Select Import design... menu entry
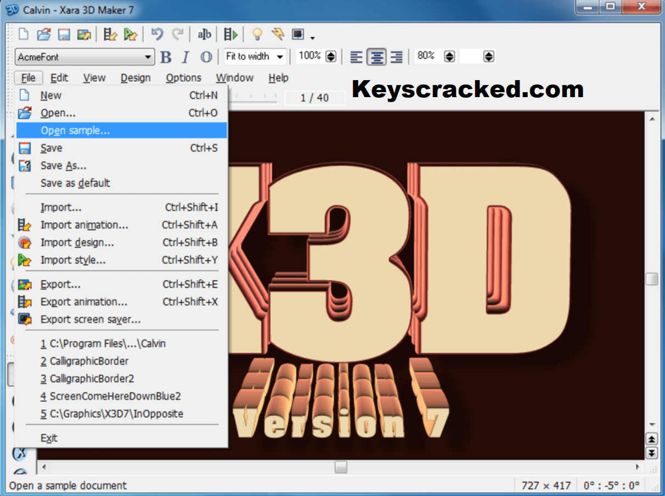 click(121, 243)
